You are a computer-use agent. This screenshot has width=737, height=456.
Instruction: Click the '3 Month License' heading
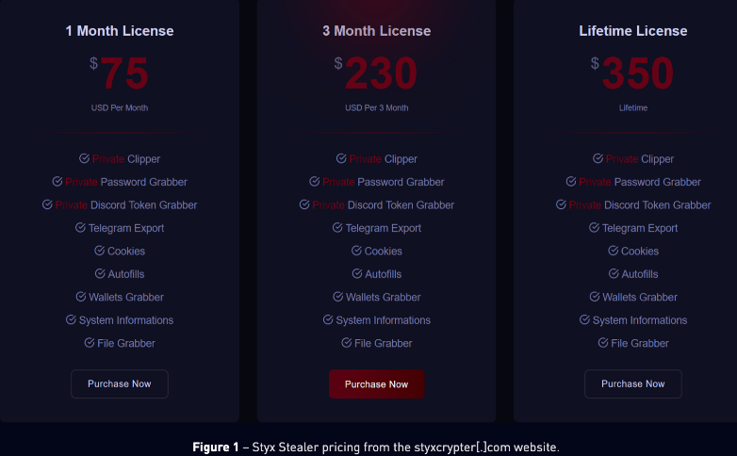[x=376, y=31]
